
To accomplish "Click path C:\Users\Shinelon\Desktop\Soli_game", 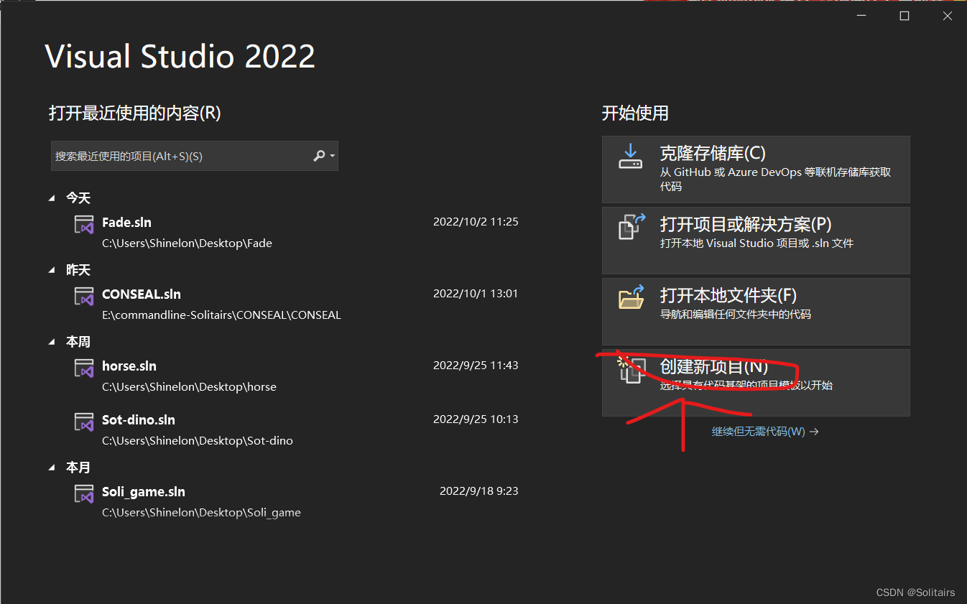I will coord(201,513).
